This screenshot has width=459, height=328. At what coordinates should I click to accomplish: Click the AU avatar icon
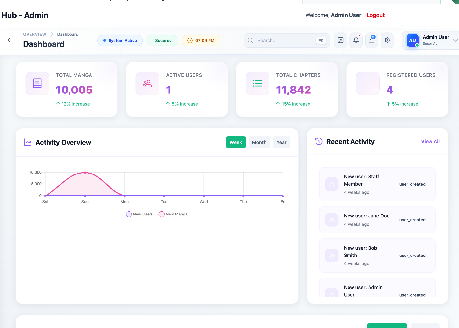412,40
